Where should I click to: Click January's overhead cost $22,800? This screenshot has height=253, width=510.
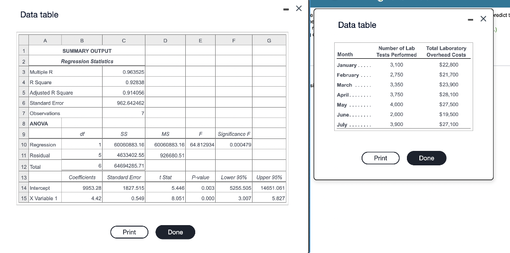pyautogui.click(x=449, y=65)
